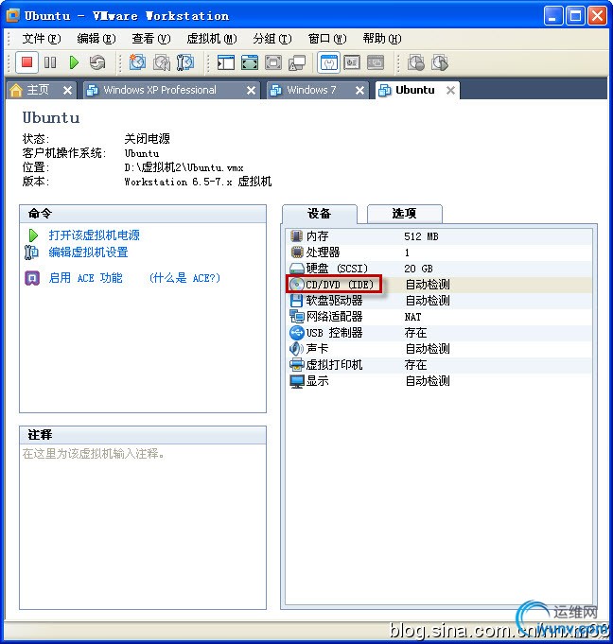Click the ACE icon beside 启用 ACE 功能
This screenshot has width=613, height=644.
[x=32, y=278]
